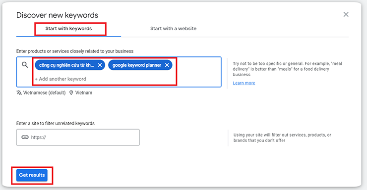Focus the 'Add another keyword' field

[61, 79]
